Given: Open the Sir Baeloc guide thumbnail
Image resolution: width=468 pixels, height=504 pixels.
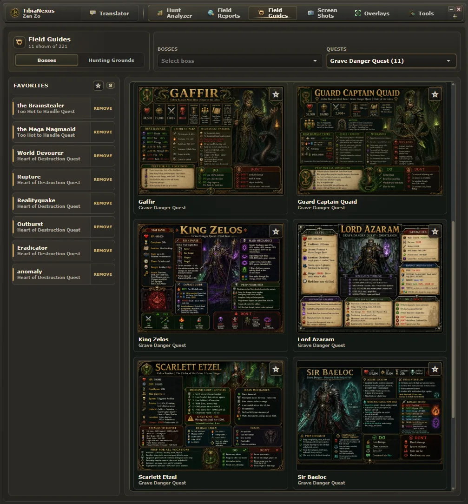Looking at the screenshot, I should (x=370, y=416).
